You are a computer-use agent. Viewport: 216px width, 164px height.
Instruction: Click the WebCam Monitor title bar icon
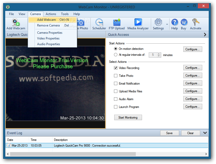8,7
